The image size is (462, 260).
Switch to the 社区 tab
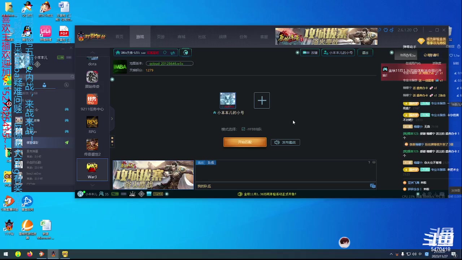click(202, 36)
